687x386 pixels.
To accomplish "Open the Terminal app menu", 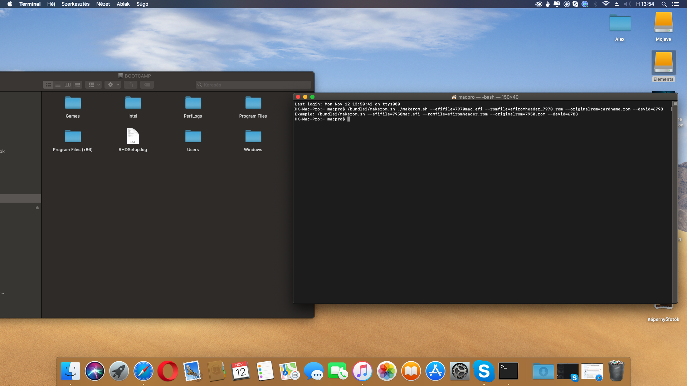I will [x=30, y=4].
